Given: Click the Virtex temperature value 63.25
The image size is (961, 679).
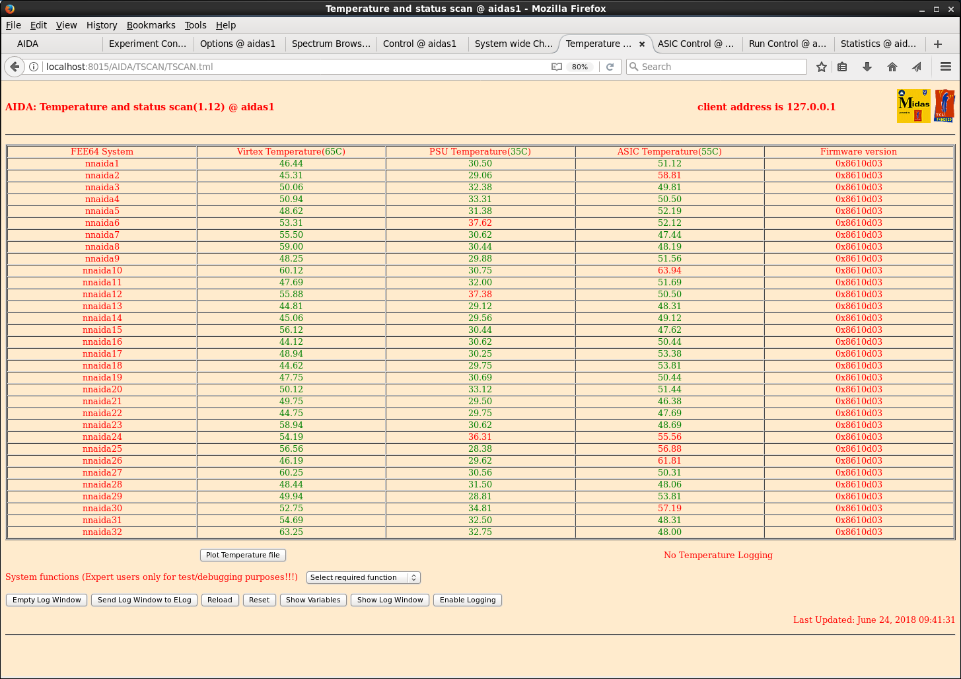Looking at the screenshot, I should tap(291, 532).
